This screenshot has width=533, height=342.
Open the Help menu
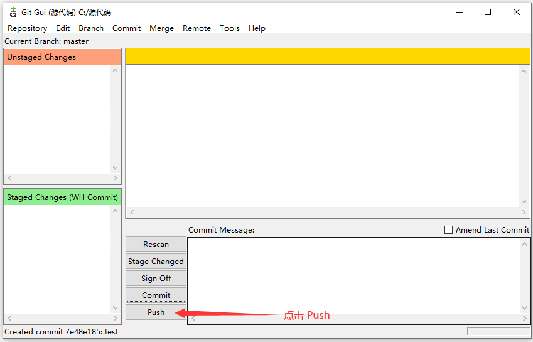click(x=257, y=28)
